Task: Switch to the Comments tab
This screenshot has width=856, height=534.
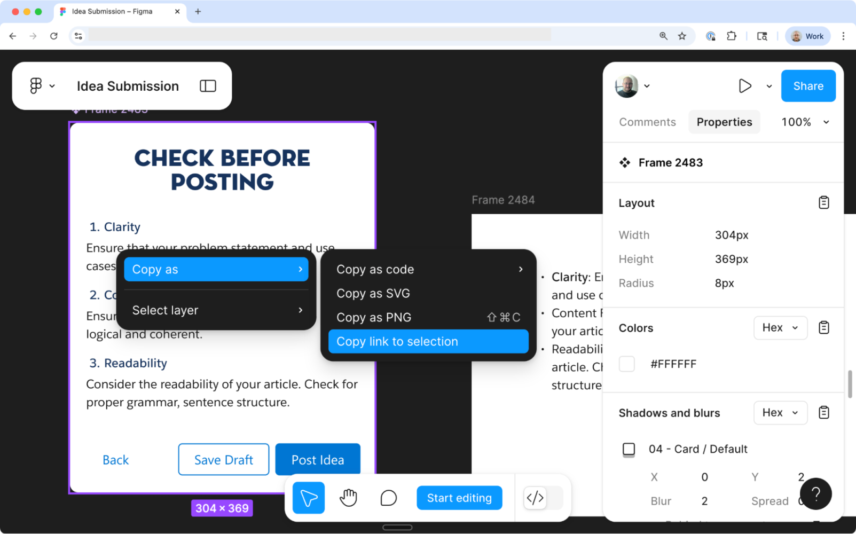Action: pyautogui.click(x=647, y=122)
